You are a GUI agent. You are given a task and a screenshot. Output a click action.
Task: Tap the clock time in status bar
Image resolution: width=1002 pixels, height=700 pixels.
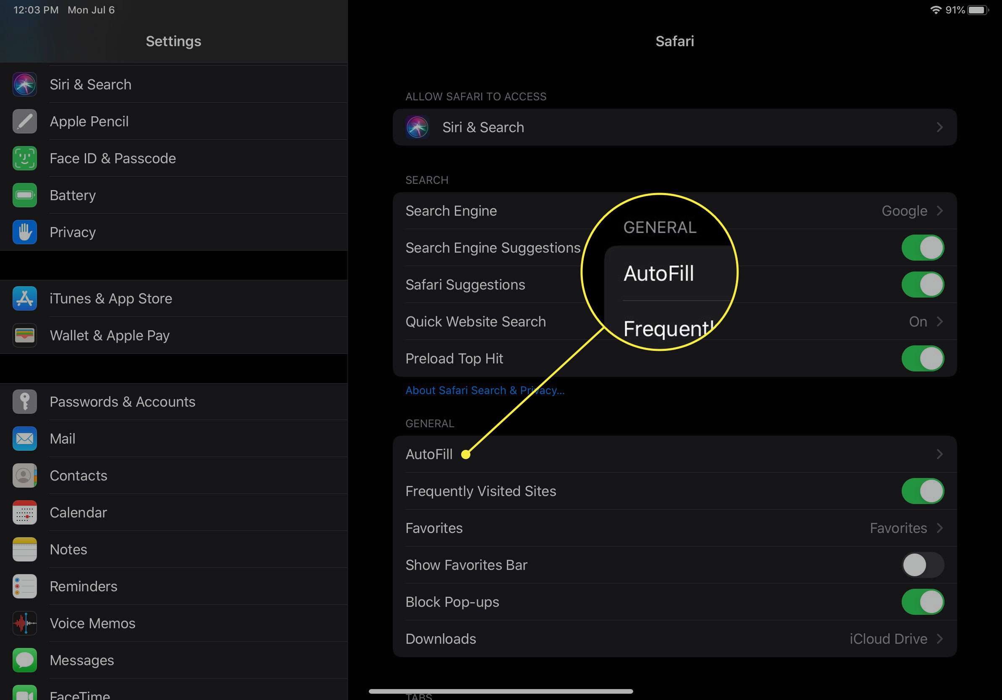pyautogui.click(x=36, y=10)
